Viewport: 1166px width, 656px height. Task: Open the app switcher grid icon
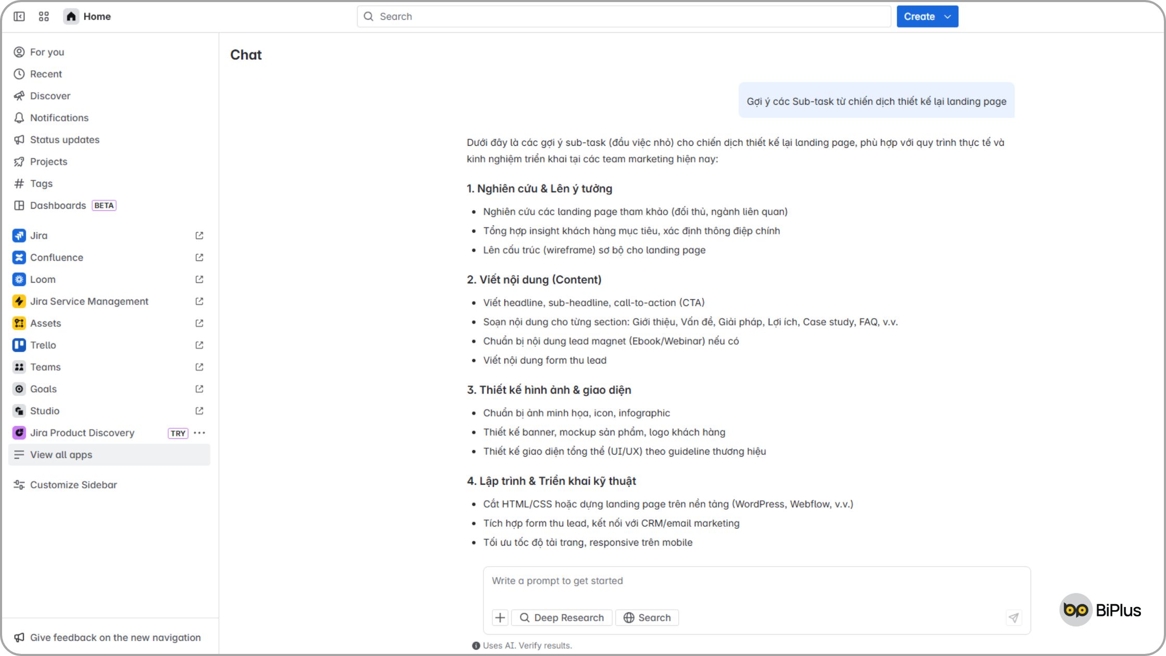[44, 17]
